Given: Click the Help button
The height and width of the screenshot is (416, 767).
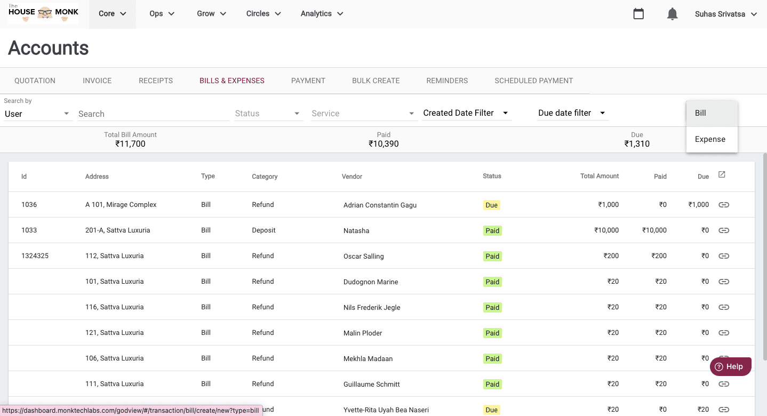Looking at the screenshot, I should click(x=730, y=366).
